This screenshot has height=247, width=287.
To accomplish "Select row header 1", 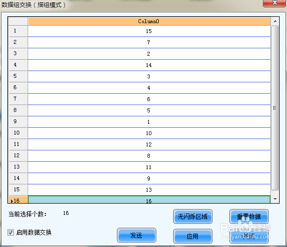I will point(18,31).
